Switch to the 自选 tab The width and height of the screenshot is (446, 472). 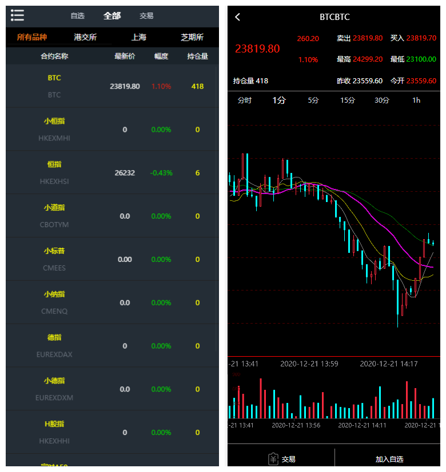[78, 15]
